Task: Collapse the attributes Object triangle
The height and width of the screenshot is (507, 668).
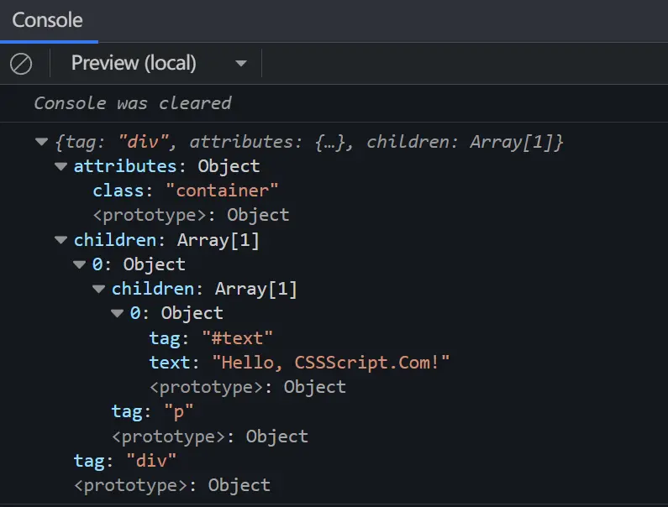Action: [61, 166]
